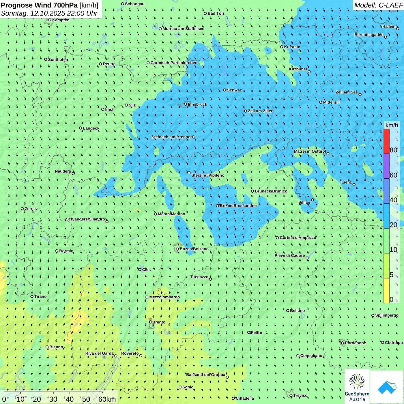The width and height of the screenshot is (404, 404).
Task: Click the Pordenone city label
Action: 356,343
